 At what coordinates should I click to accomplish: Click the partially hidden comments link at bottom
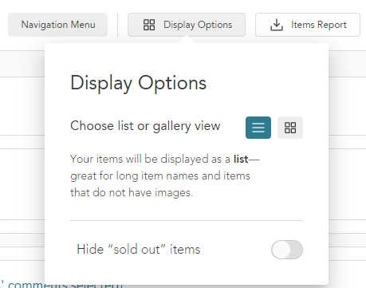tap(61, 285)
